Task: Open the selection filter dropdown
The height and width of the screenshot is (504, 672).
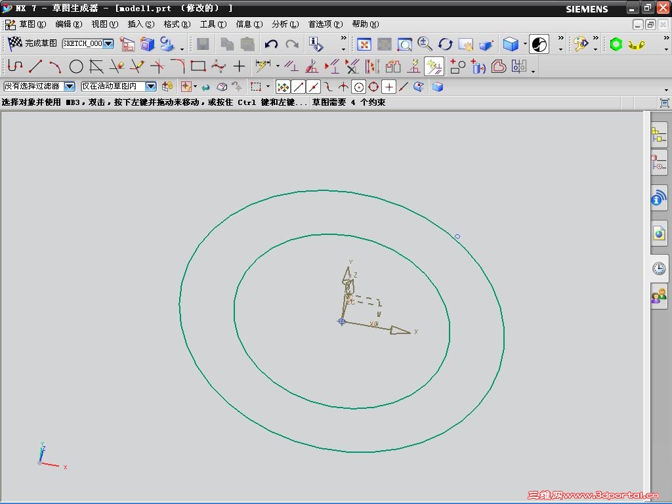Action: [x=70, y=87]
